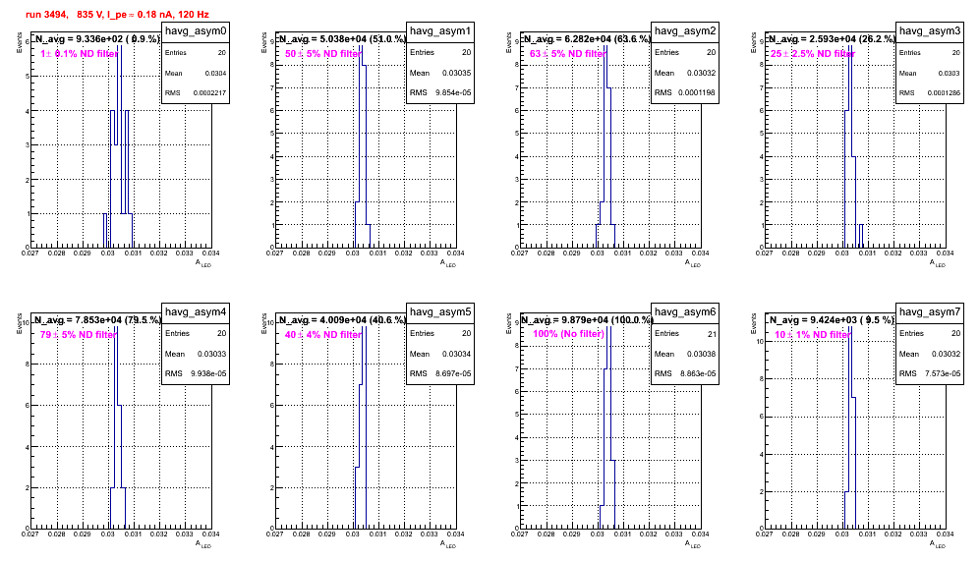Select the havg_asym2 stats box title
Image resolution: width=979 pixels, height=562 pixels.
pos(685,30)
